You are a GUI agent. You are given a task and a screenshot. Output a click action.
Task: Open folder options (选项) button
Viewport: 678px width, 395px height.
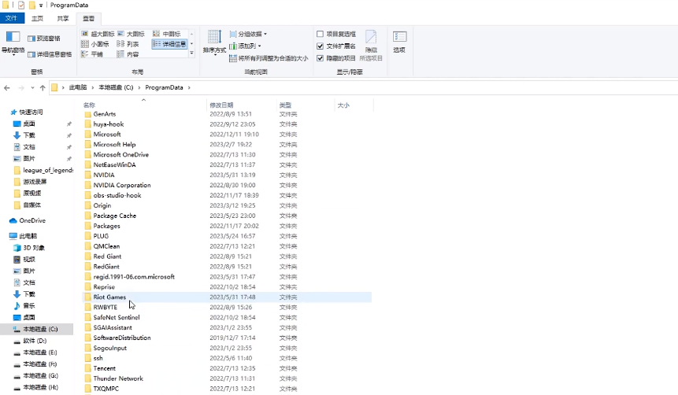tap(399, 42)
